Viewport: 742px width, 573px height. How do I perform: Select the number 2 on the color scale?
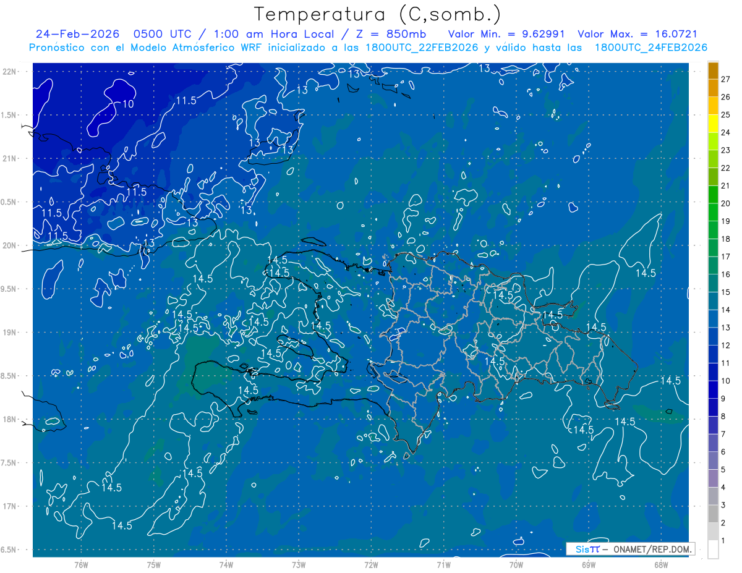[x=723, y=523]
